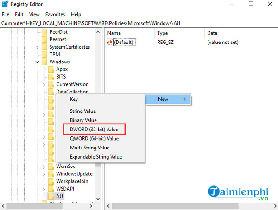Select the (Default) value entry
This screenshot has width=278, height=210.
point(124,42)
